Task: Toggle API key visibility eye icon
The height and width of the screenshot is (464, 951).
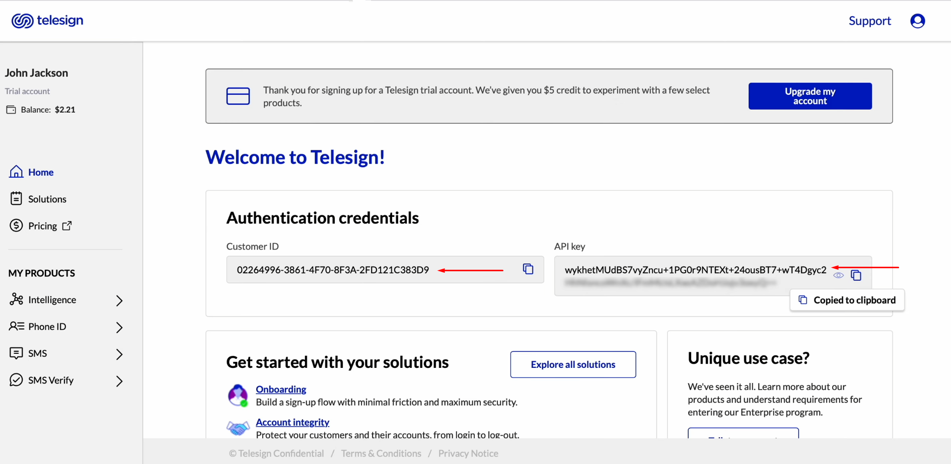Action: point(838,275)
